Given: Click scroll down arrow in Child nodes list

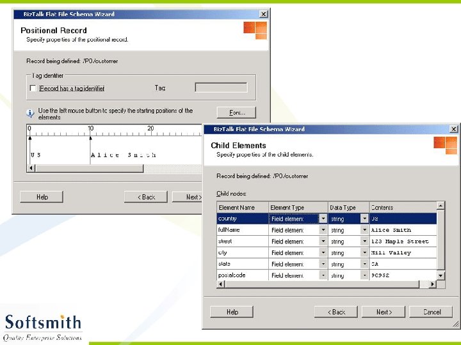Looking at the screenshot, I should click(x=441, y=276).
